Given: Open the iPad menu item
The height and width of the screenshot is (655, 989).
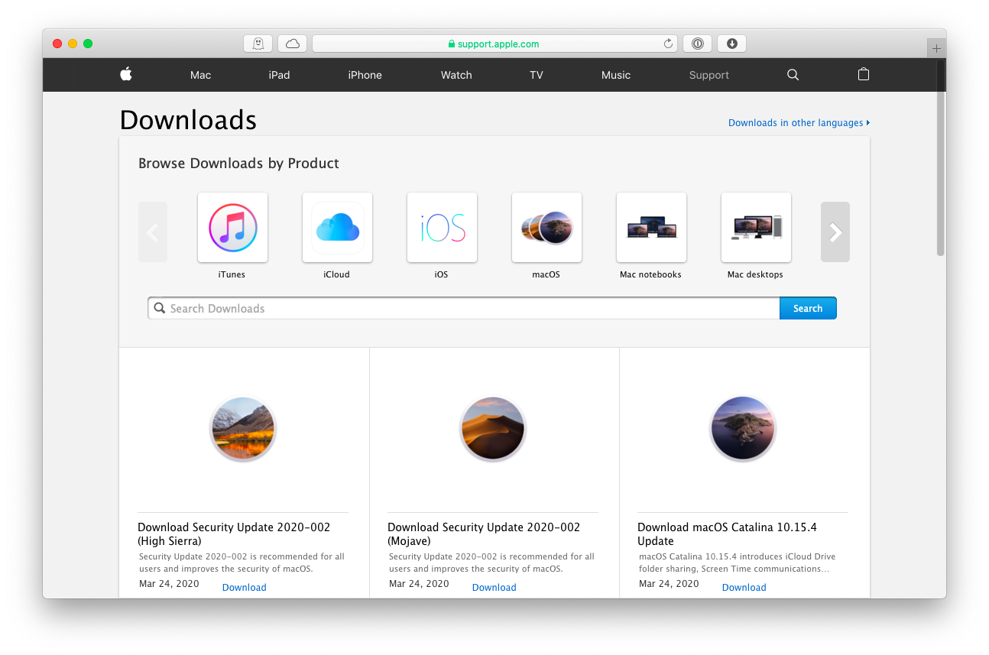Looking at the screenshot, I should point(279,75).
